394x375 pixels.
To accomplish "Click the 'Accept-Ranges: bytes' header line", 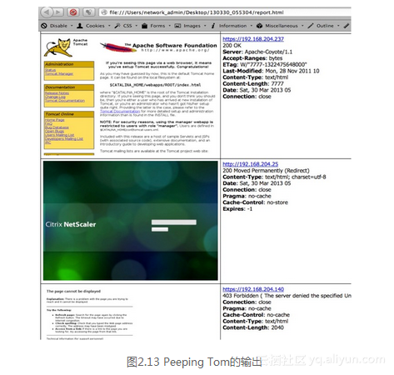I will tap(252, 58).
